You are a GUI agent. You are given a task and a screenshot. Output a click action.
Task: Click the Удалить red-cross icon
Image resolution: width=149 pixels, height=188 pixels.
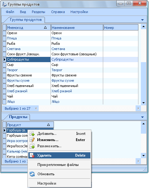(32, 155)
